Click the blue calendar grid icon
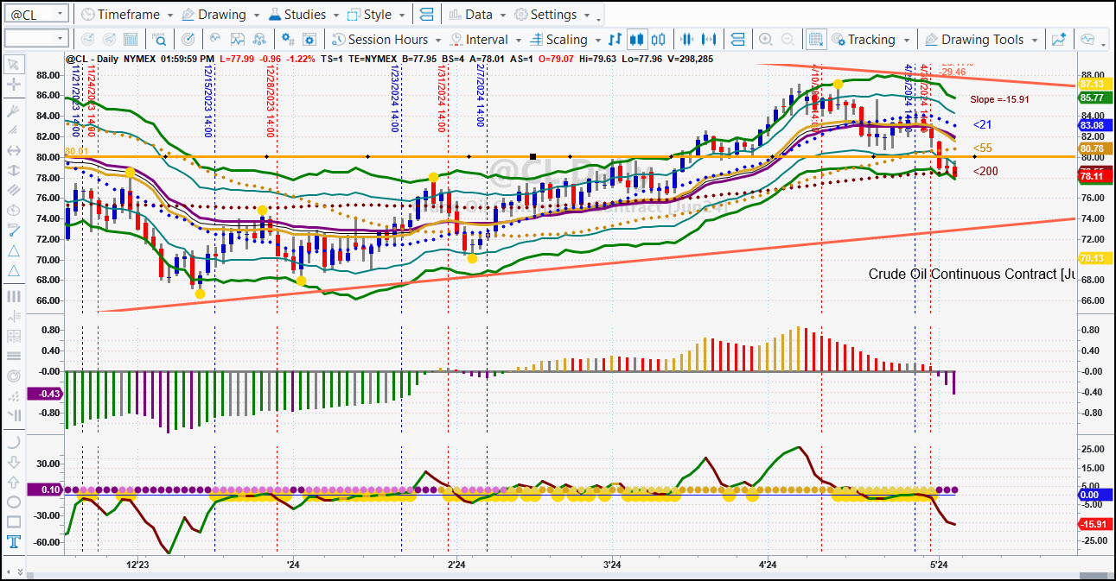The image size is (1116, 581). coord(131,39)
